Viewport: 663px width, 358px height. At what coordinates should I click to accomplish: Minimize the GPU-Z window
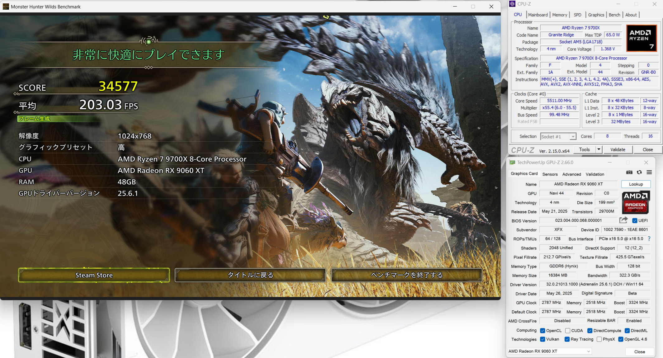point(610,162)
